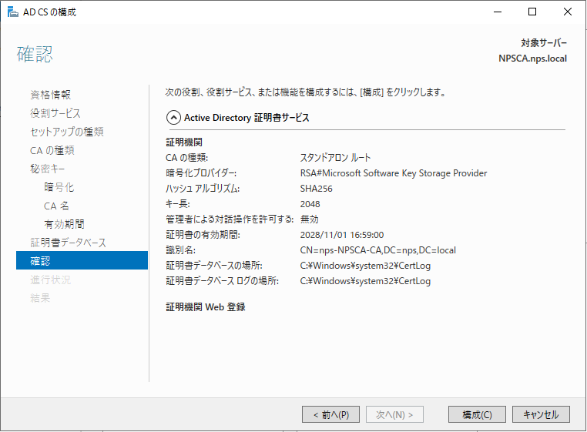Open the 証明書データベース step
The height and width of the screenshot is (432, 587).
click(68, 243)
